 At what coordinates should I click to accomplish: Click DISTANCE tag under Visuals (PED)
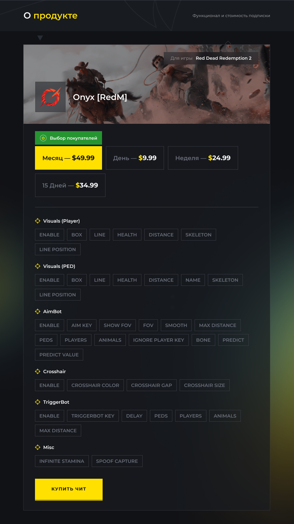[x=161, y=280]
